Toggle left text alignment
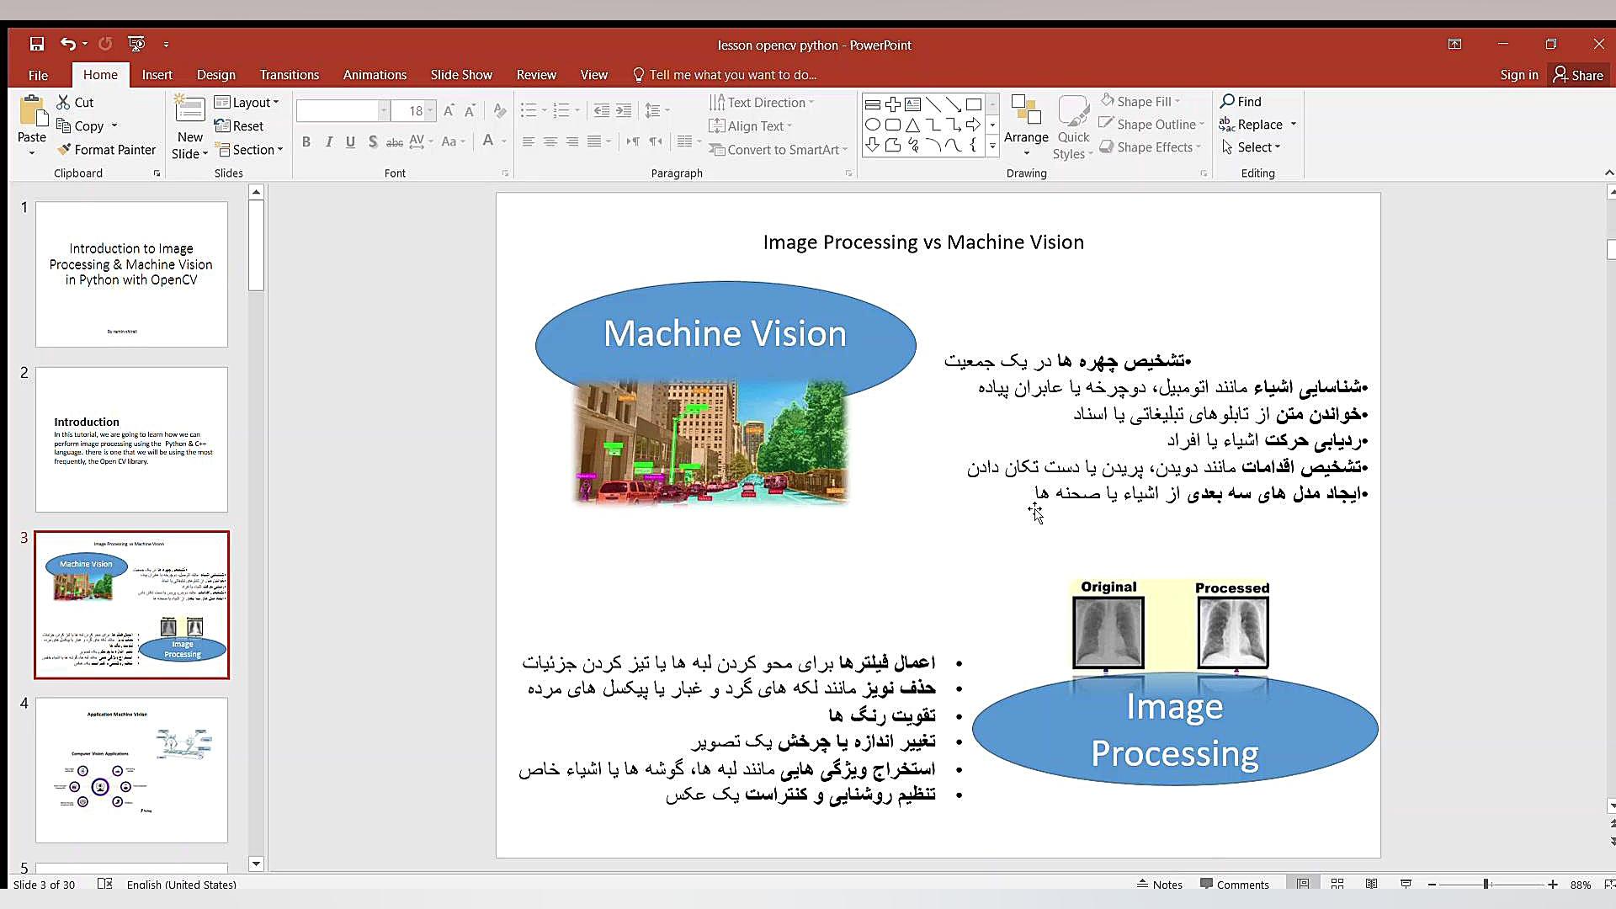 [528, 141]
